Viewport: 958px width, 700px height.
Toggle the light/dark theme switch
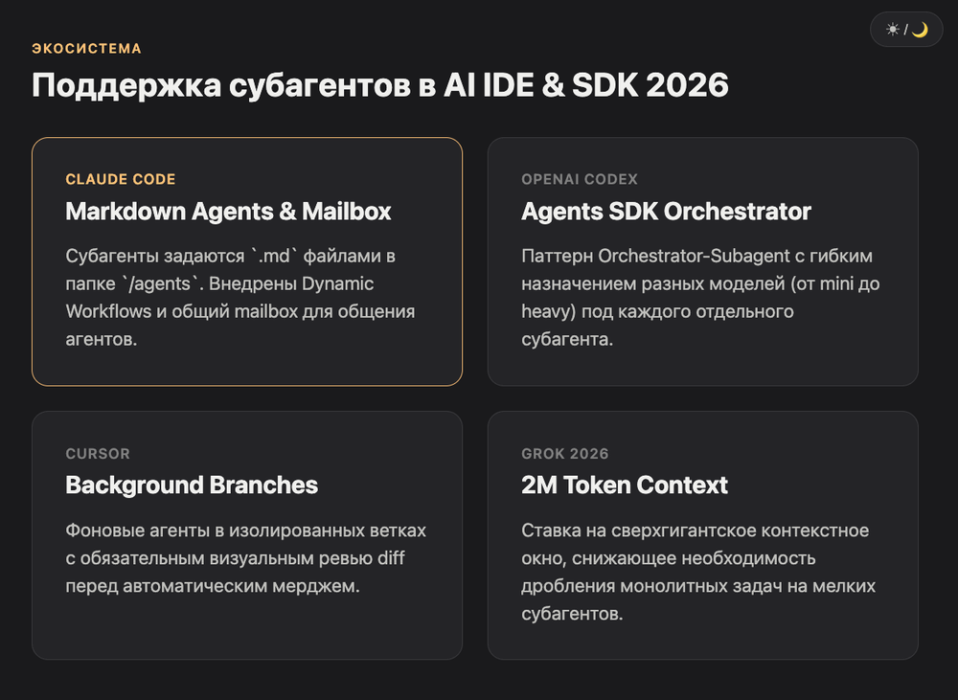(906, 30)
